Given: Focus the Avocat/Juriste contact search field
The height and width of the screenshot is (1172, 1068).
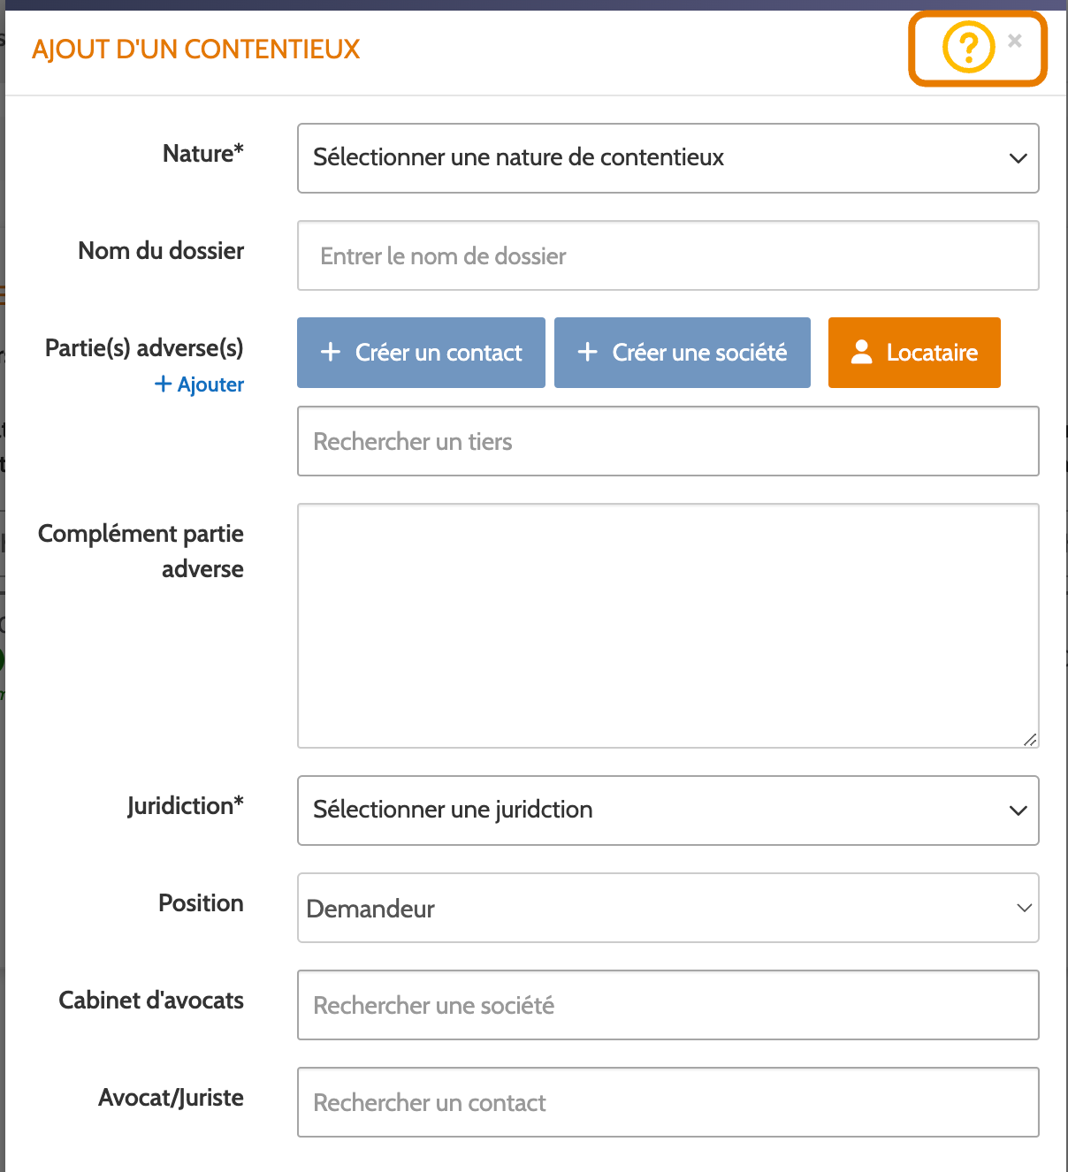Looking at the screenshot, I should pos(668,1102).
